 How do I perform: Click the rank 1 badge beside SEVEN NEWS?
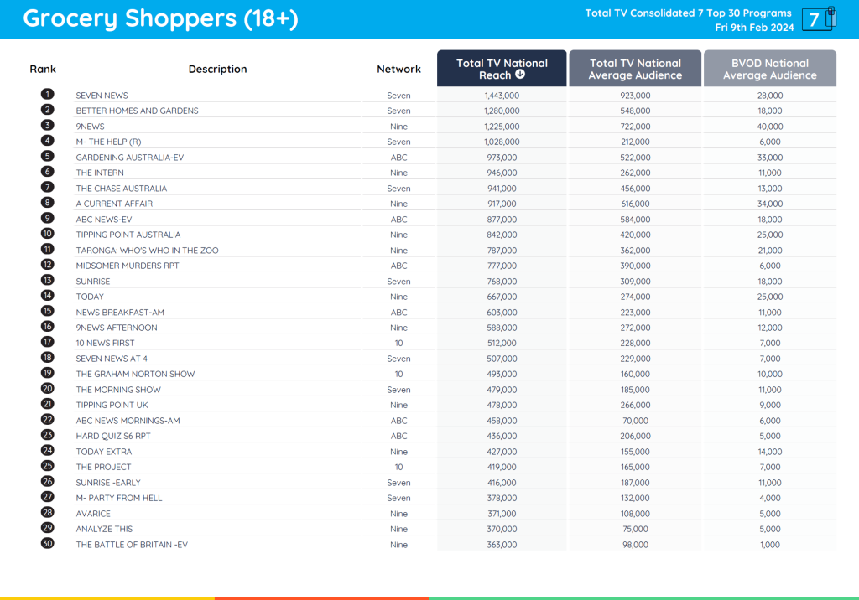[x=46, y=95]
